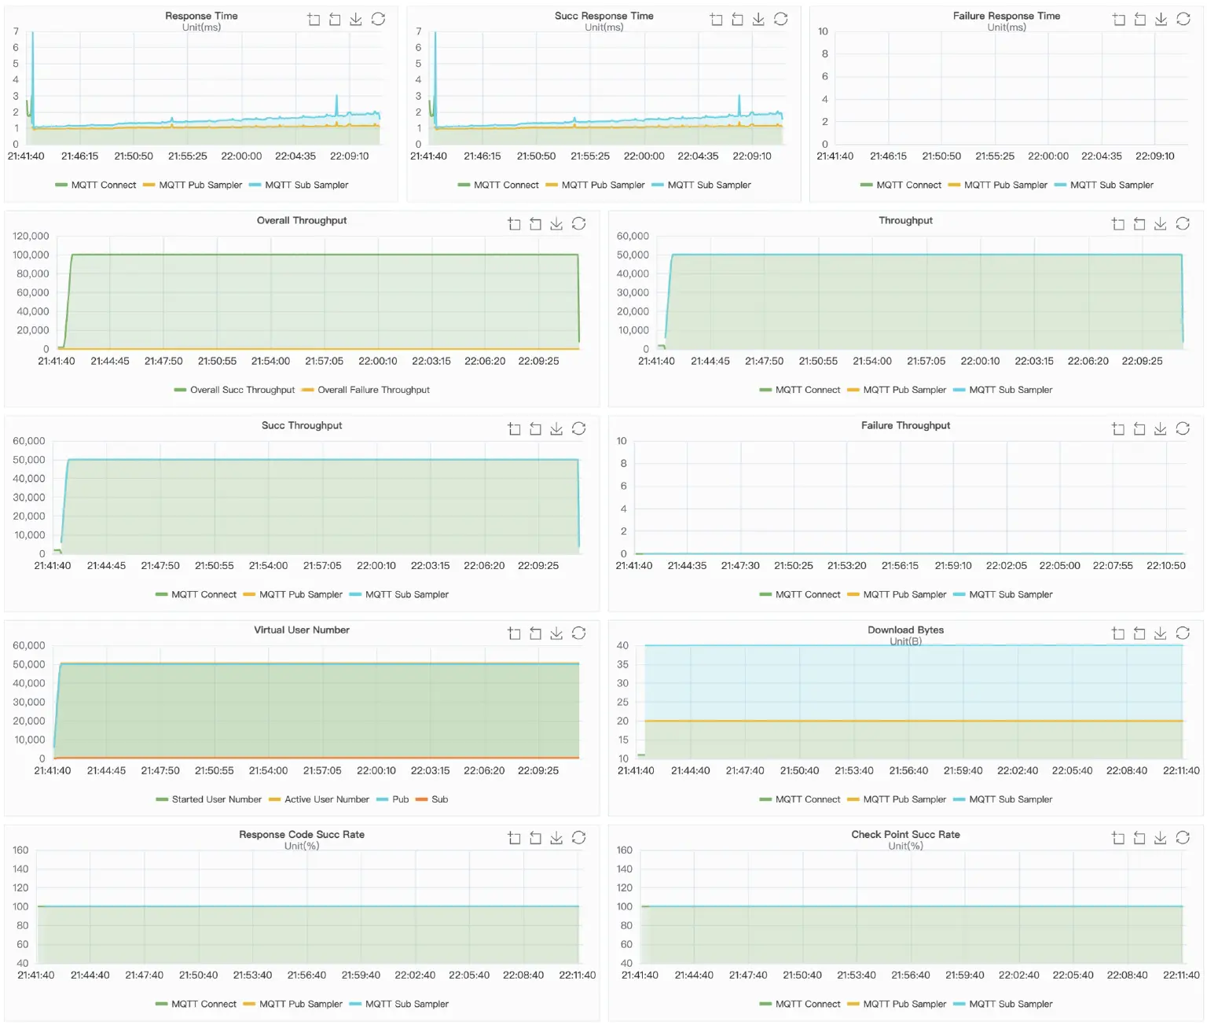Activate area zoom on Failure Throughput chart
1207x1025 pixels.
(1118, 428)
